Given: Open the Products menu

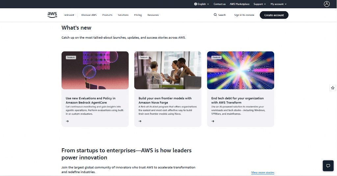Looking at the screenshot, I should 107,15.
